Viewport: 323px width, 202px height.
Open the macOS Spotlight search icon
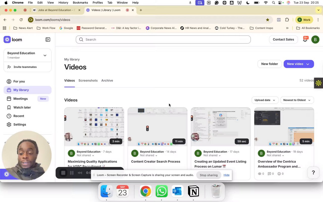tap(274, 3)
